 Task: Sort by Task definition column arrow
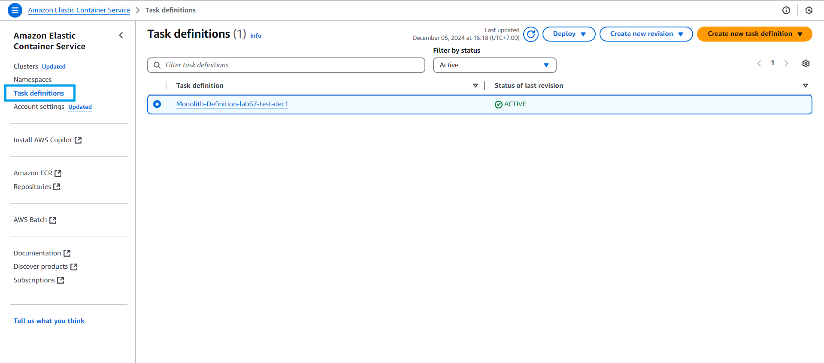click(x=476, y=86)
